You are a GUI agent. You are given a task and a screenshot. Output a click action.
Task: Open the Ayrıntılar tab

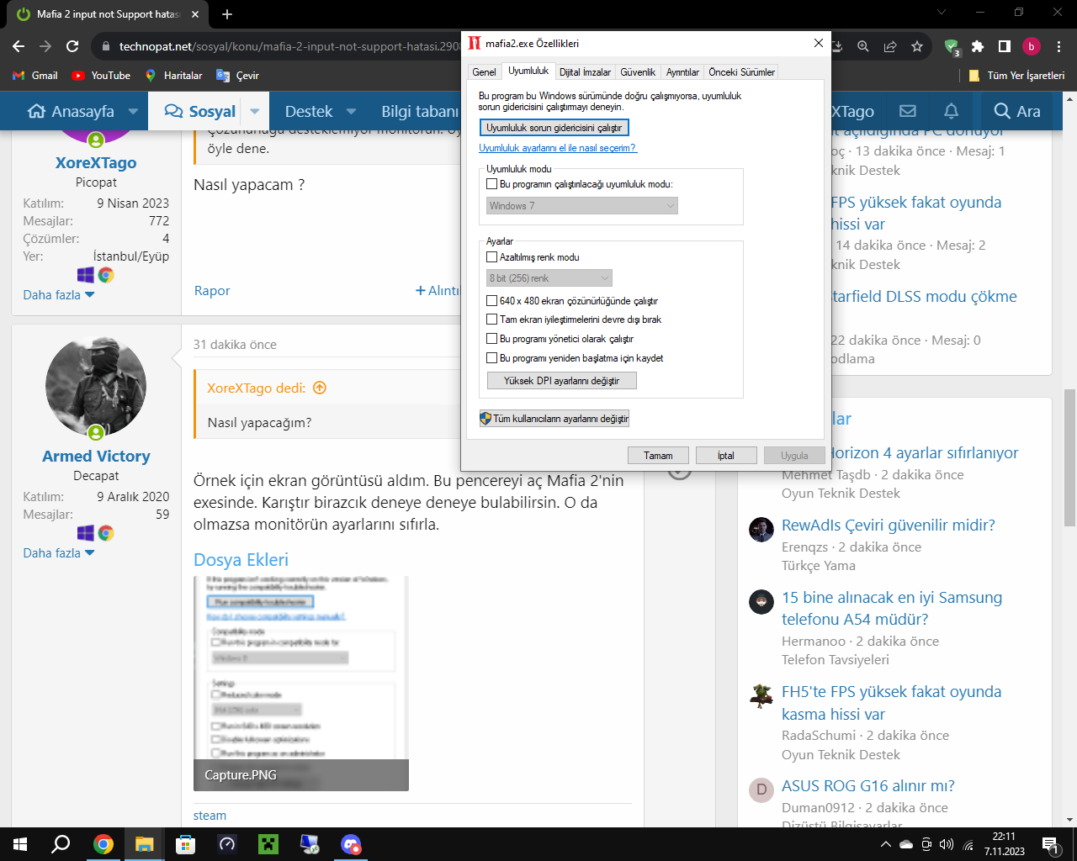click(x=682, y=72)
